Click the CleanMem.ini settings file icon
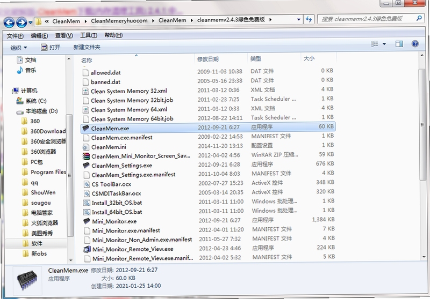 click(x=86, y=147)
